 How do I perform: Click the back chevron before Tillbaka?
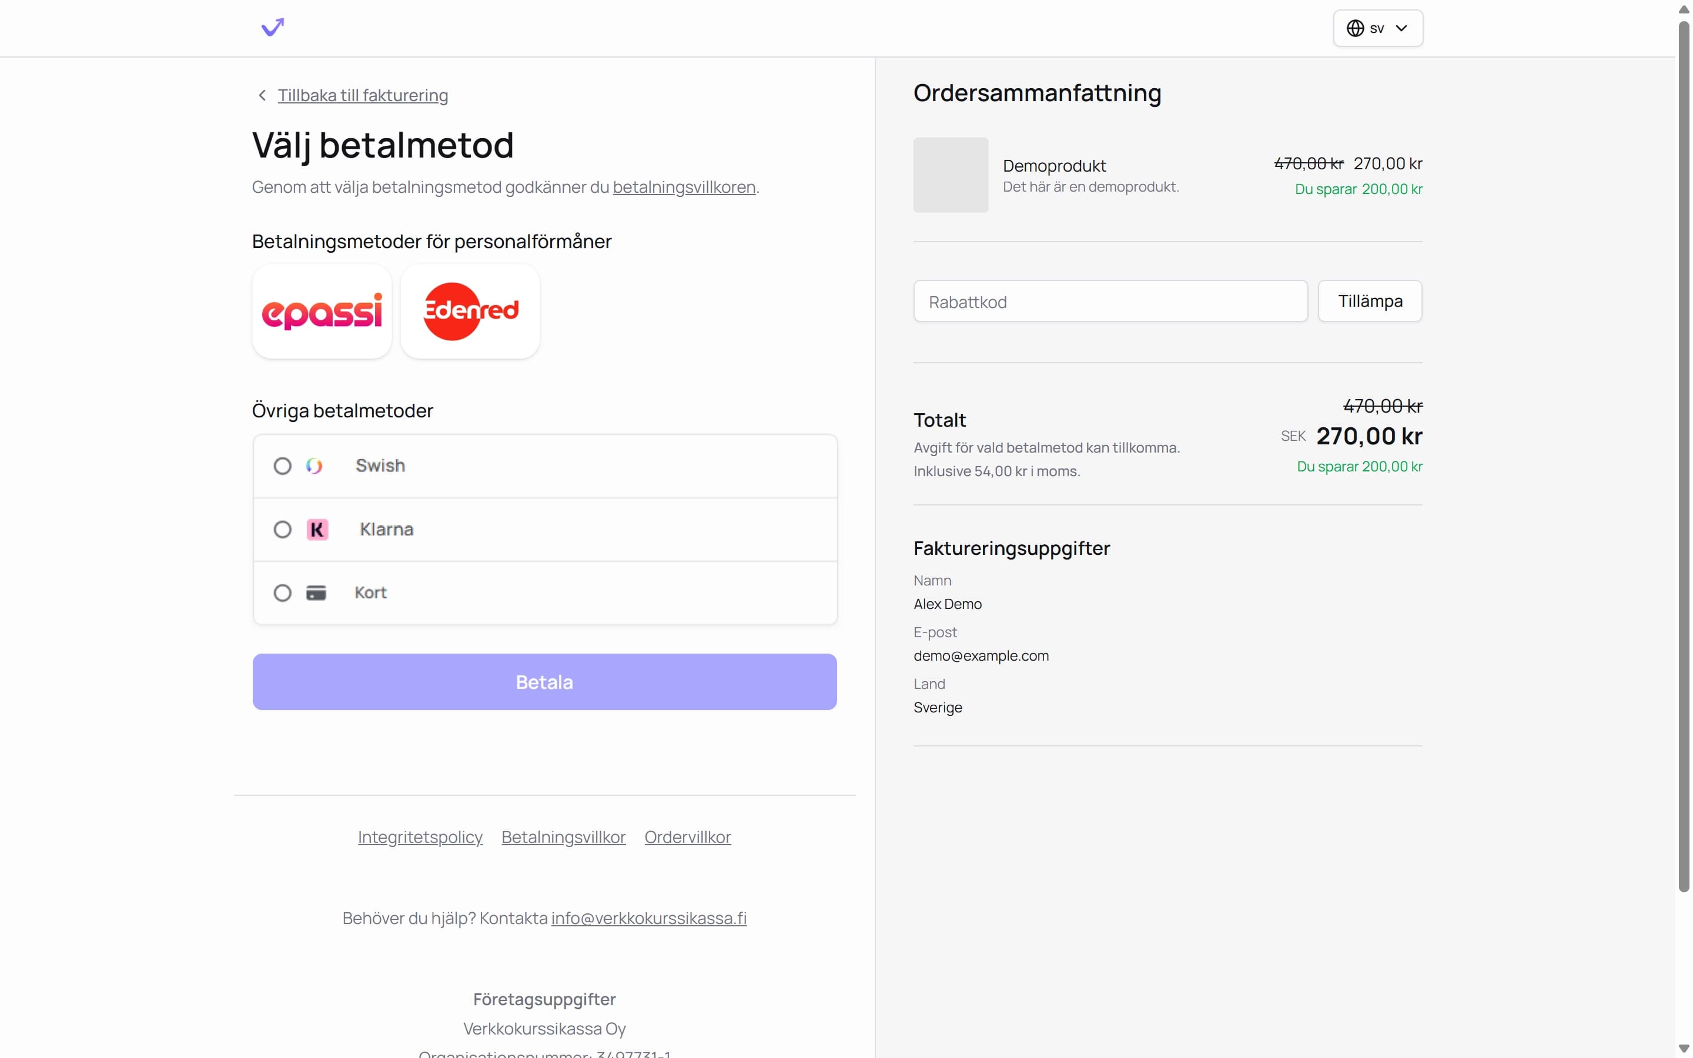(x=262, y=95)
